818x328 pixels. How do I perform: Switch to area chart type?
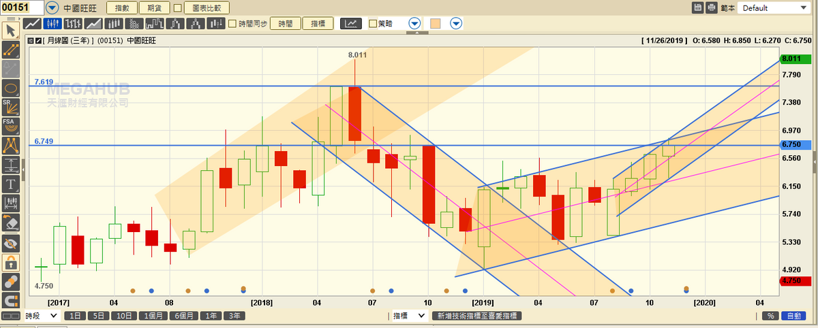pyautogui.click(x=93, y=23)
